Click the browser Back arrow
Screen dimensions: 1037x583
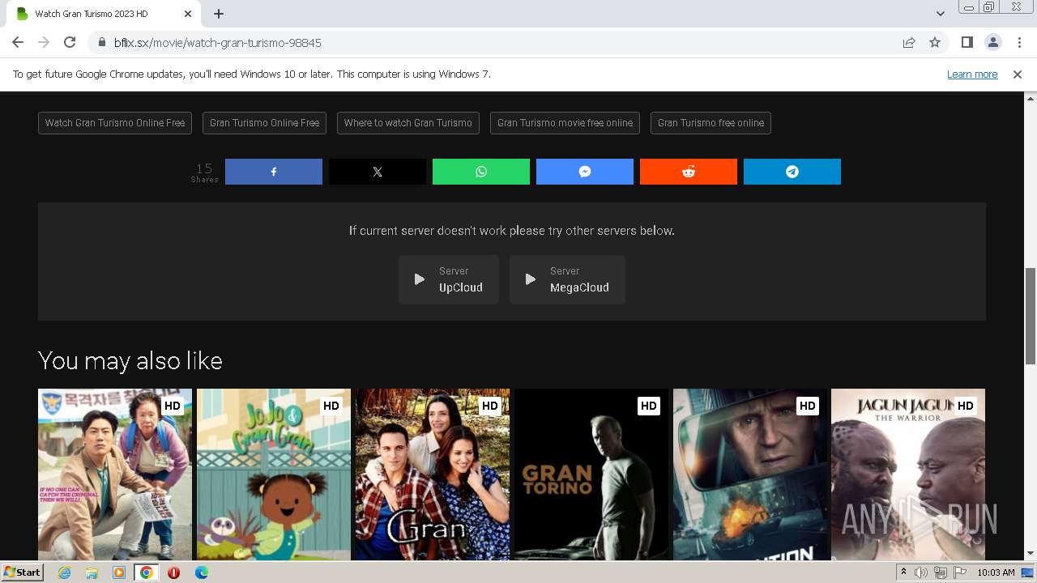coord(18,42)
